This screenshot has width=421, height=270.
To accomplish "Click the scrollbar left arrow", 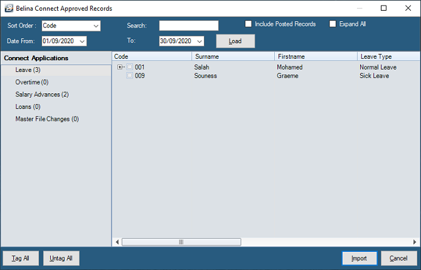I will click(x=117, y=242).
